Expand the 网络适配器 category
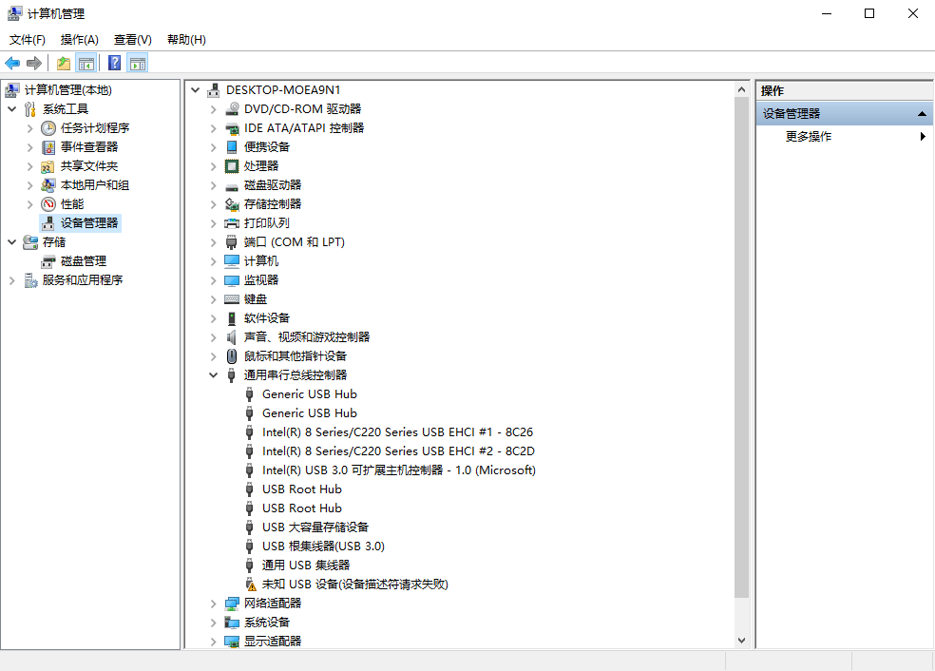935x671 pixels. (213, 604)
